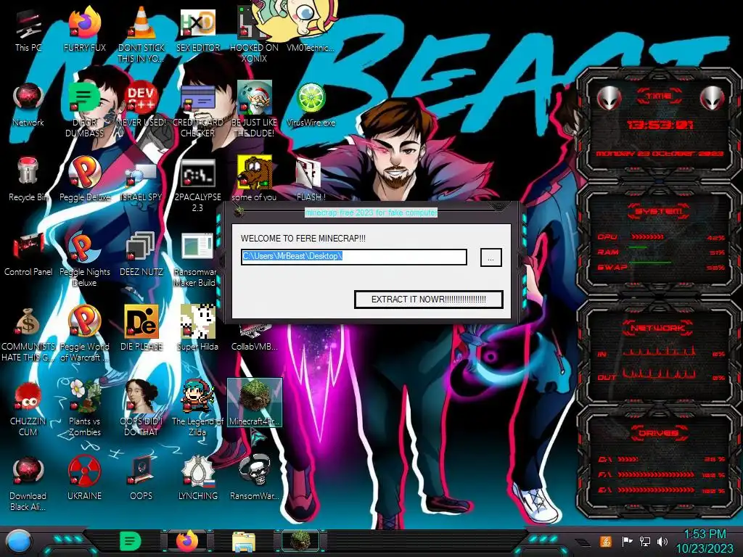Open the VirusWire.exe lime icon
Image resolution: width=743 pixels, height=557 pixels.
pyautogui.click(x=311, y=105)
